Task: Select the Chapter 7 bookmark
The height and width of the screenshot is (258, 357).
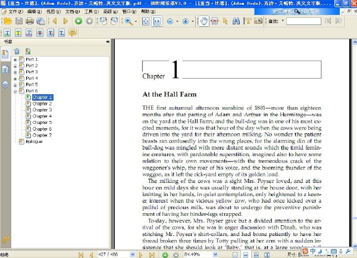Action: coord(42,135)
